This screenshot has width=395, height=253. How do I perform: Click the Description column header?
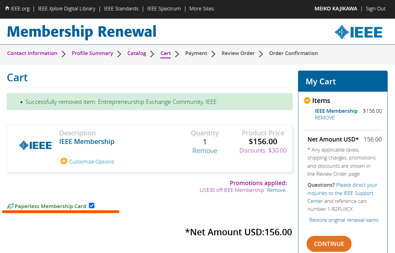pos(77,133)
